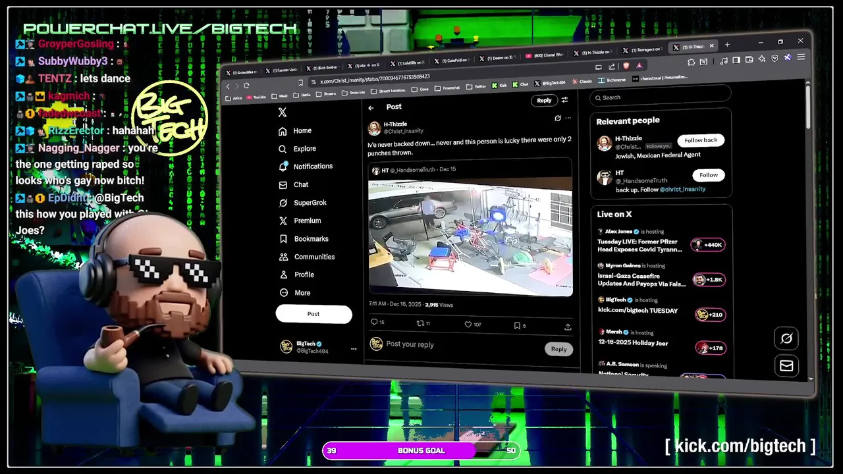Open the Kick bookmark
This screenshot has width=843, height=474.
tap(499, 86)
